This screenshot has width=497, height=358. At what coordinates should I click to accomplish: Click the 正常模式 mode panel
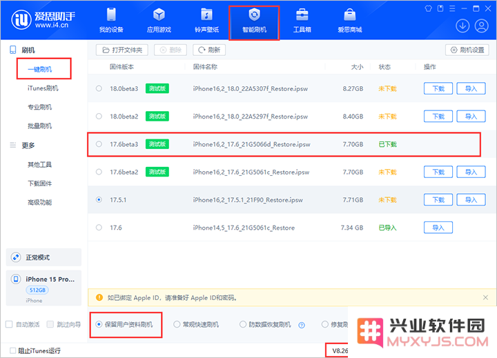(43, 257)
